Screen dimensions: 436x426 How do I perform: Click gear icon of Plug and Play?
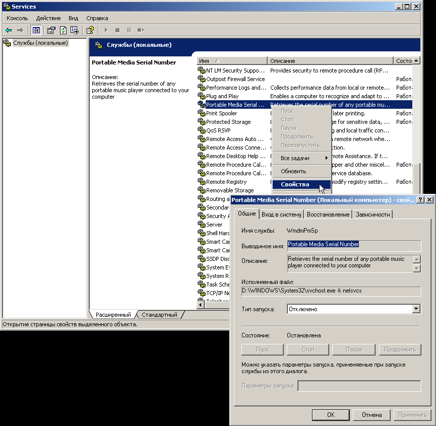tap(201, 96)
